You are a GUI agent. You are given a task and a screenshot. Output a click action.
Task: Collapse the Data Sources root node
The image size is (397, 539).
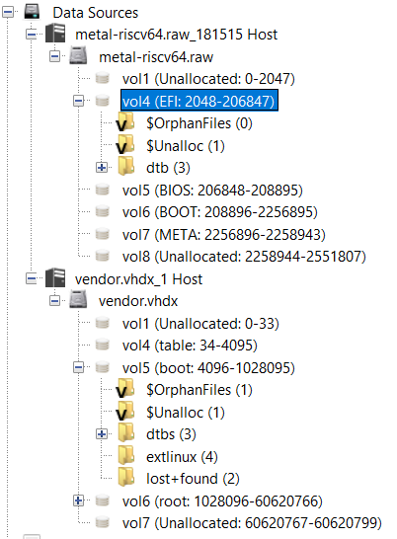pyautogui.click(x=8, y=13)
